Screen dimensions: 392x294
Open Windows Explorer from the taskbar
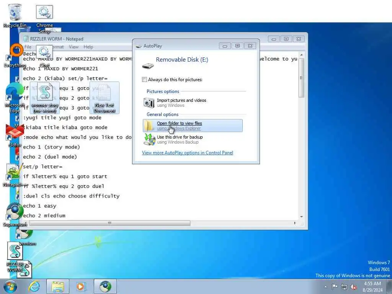pyautogui.click(x=58, y=286)
